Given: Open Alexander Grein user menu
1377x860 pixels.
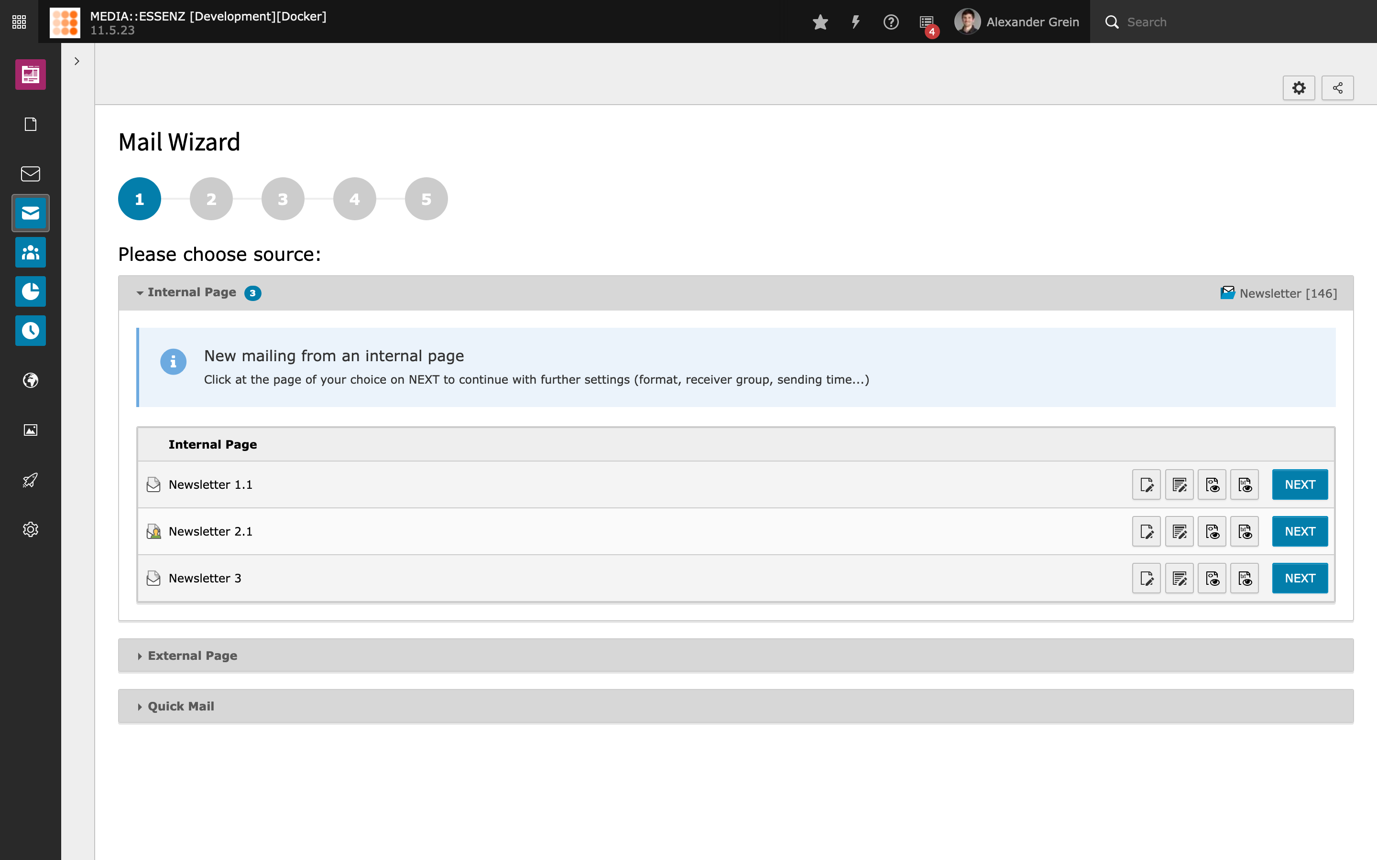Looking at the screenshot, I should click(1016, 22).
